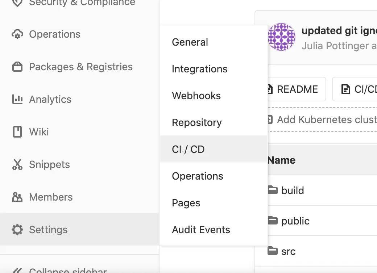
Task: Open Integrations settings
Action: point(214,69)
